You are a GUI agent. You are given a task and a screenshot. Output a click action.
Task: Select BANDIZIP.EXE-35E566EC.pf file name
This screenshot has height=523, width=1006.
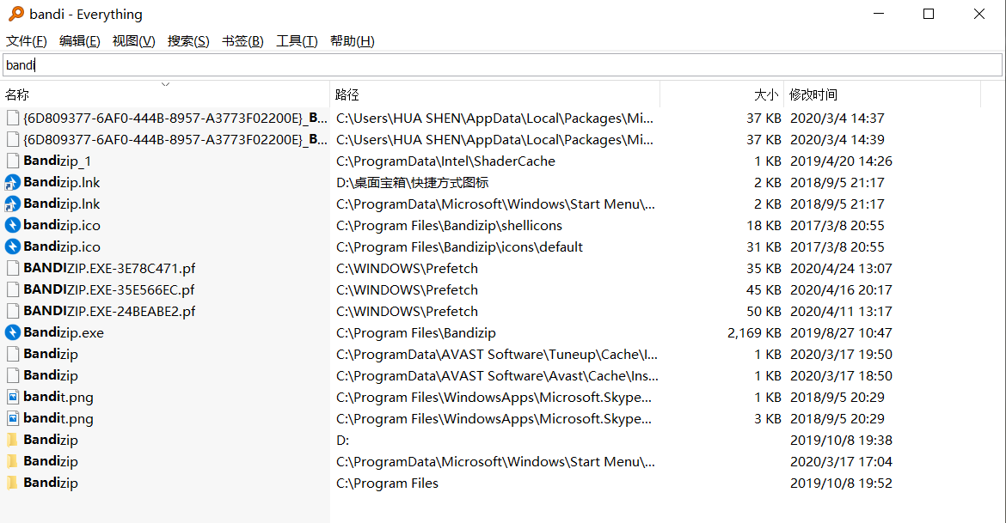pos(109,289)
